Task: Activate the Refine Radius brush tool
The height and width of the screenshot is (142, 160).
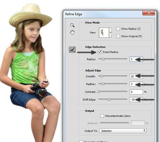Action: [x=72, y=50]
